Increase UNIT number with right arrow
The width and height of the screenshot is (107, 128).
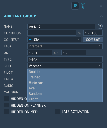[x=33, y=53]
